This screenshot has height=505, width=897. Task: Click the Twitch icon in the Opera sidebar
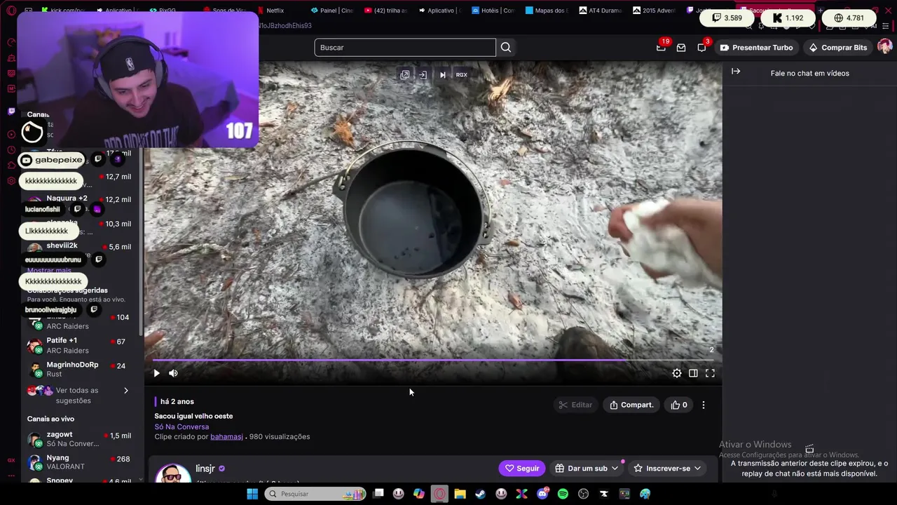pyautogui.click(x=11, y=111)
